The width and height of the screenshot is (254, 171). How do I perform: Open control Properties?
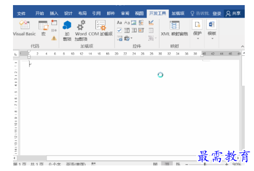(151, 30)
